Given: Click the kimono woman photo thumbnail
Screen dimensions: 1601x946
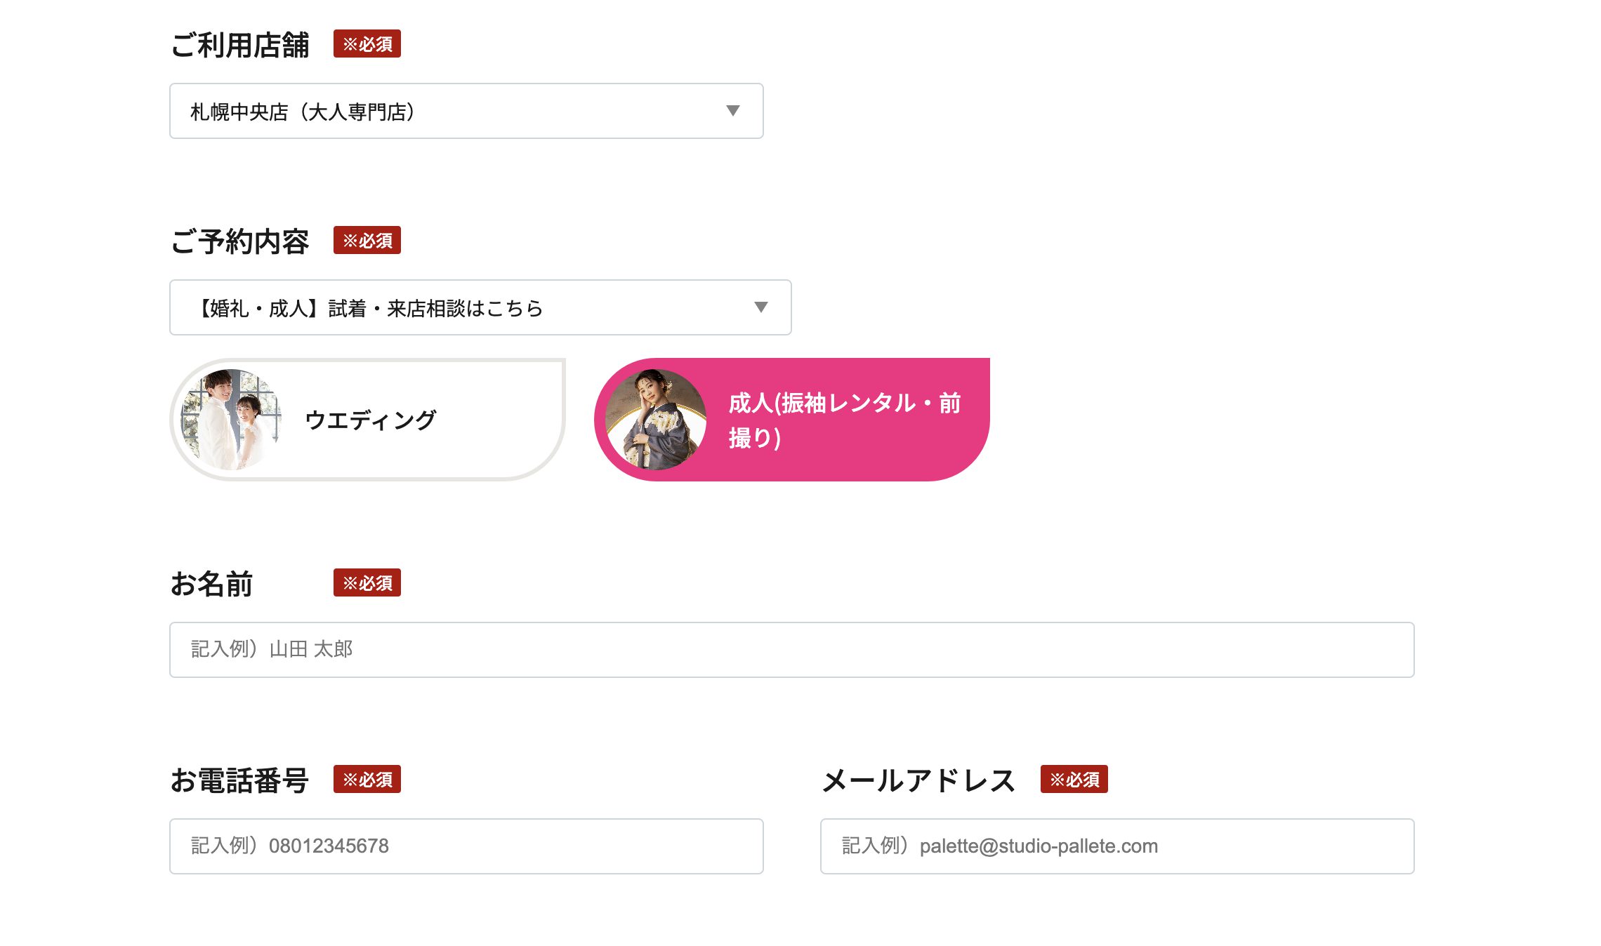Looking at the screenshot, I should click(x=656, y=420).
